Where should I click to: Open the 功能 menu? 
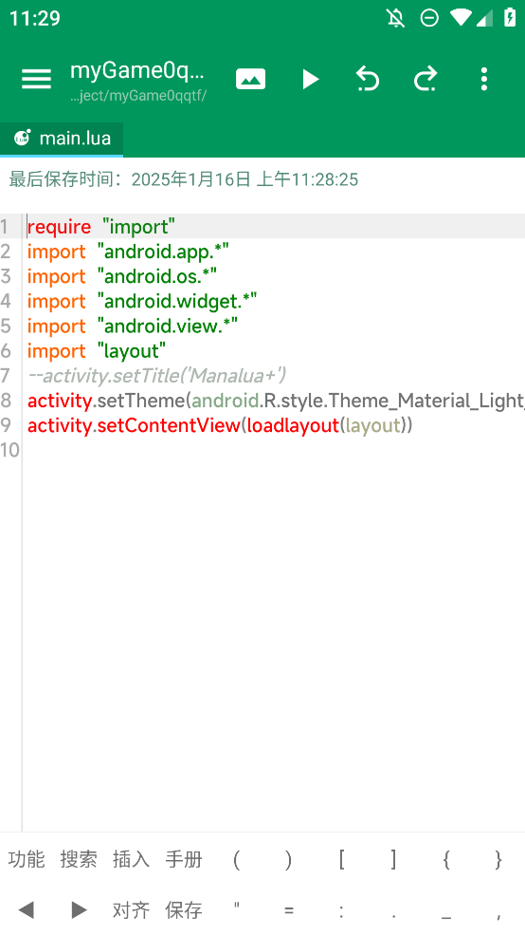(27, 859)
